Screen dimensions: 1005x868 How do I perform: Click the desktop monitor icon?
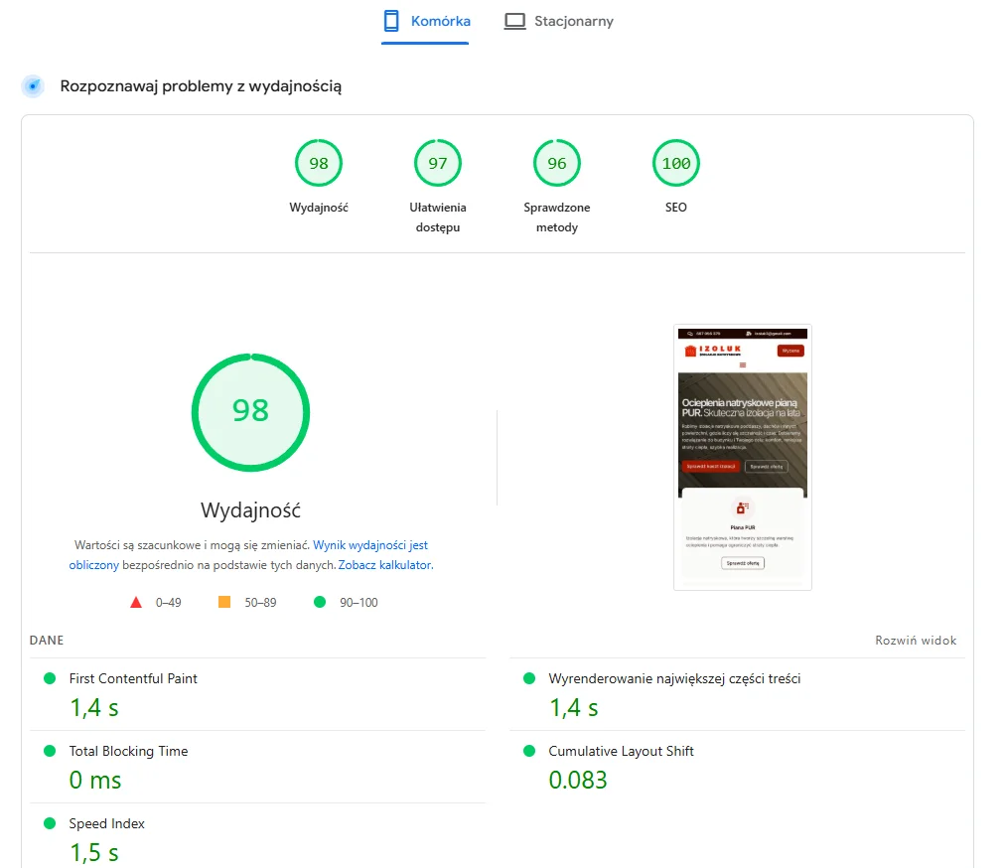[x=514, y=21]
